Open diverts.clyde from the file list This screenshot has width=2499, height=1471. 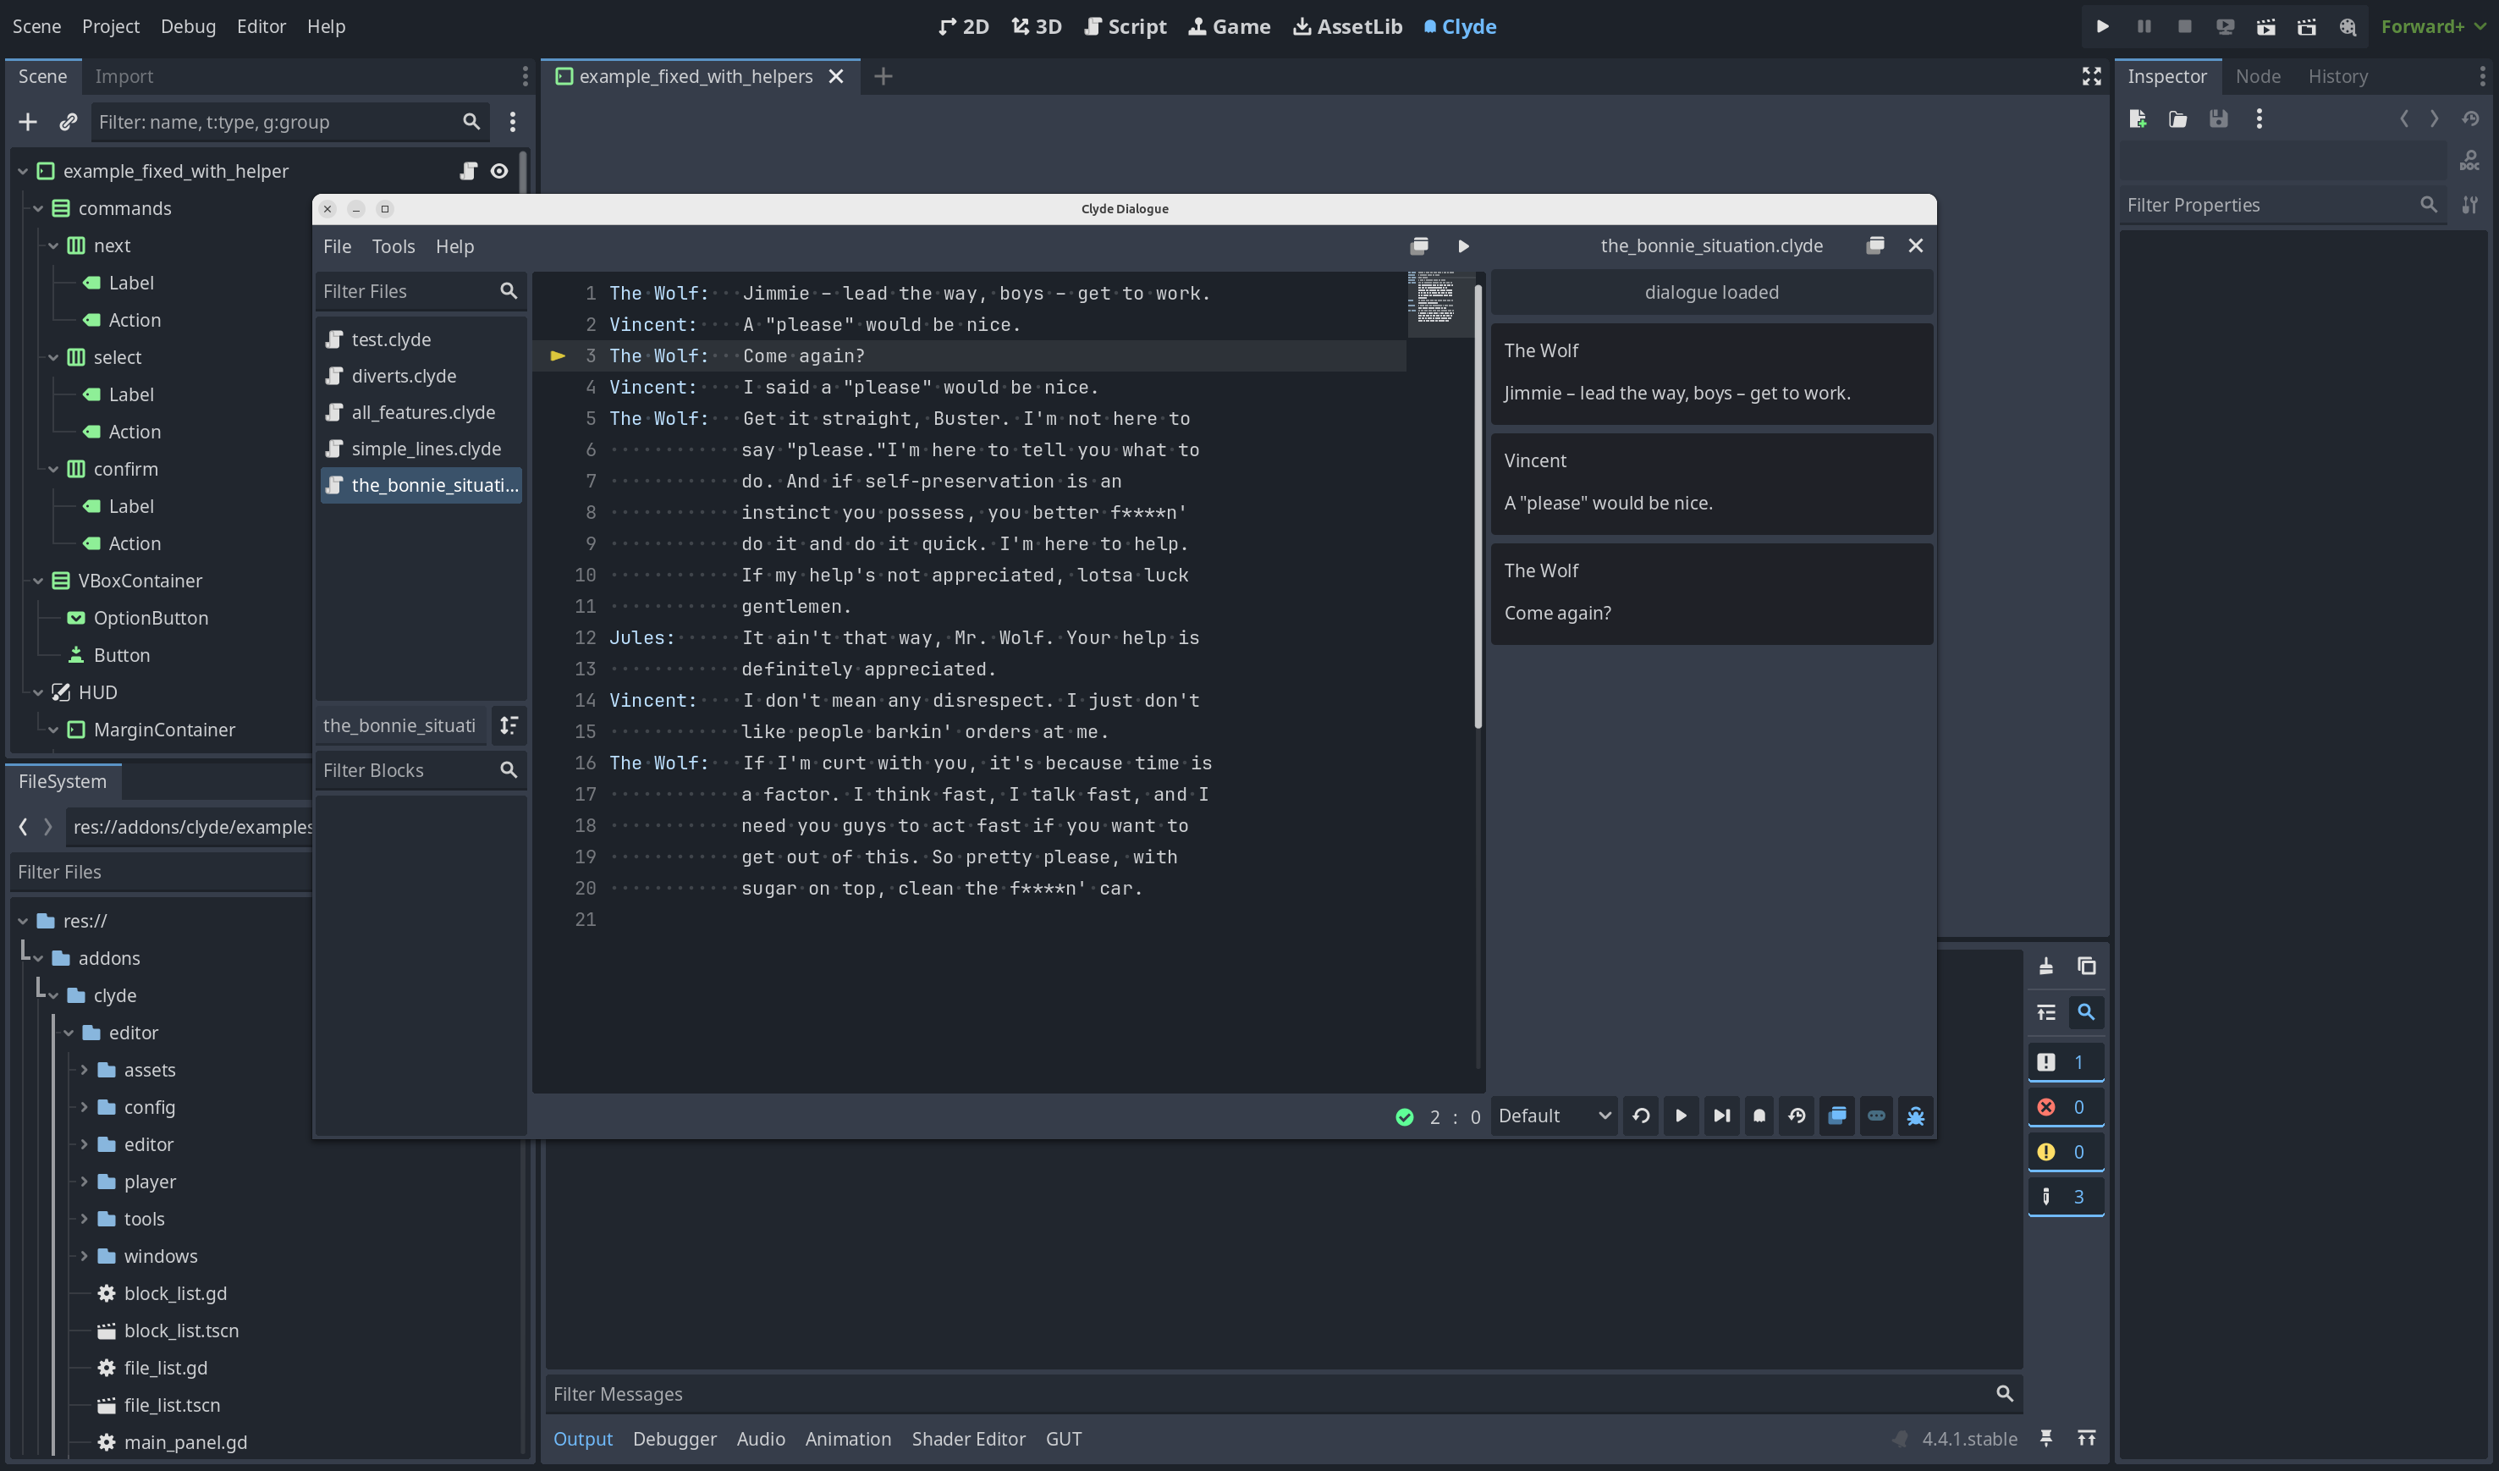[x=404, y=376]
